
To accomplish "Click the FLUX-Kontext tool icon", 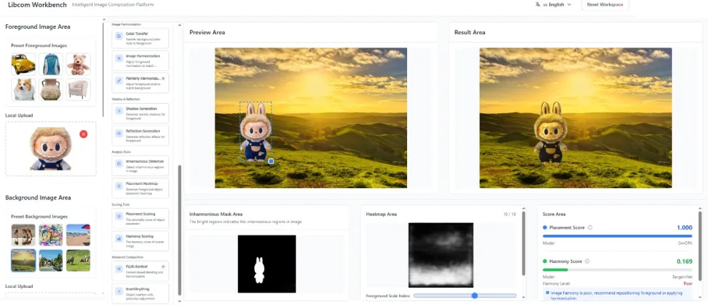I will coord(119,268).
